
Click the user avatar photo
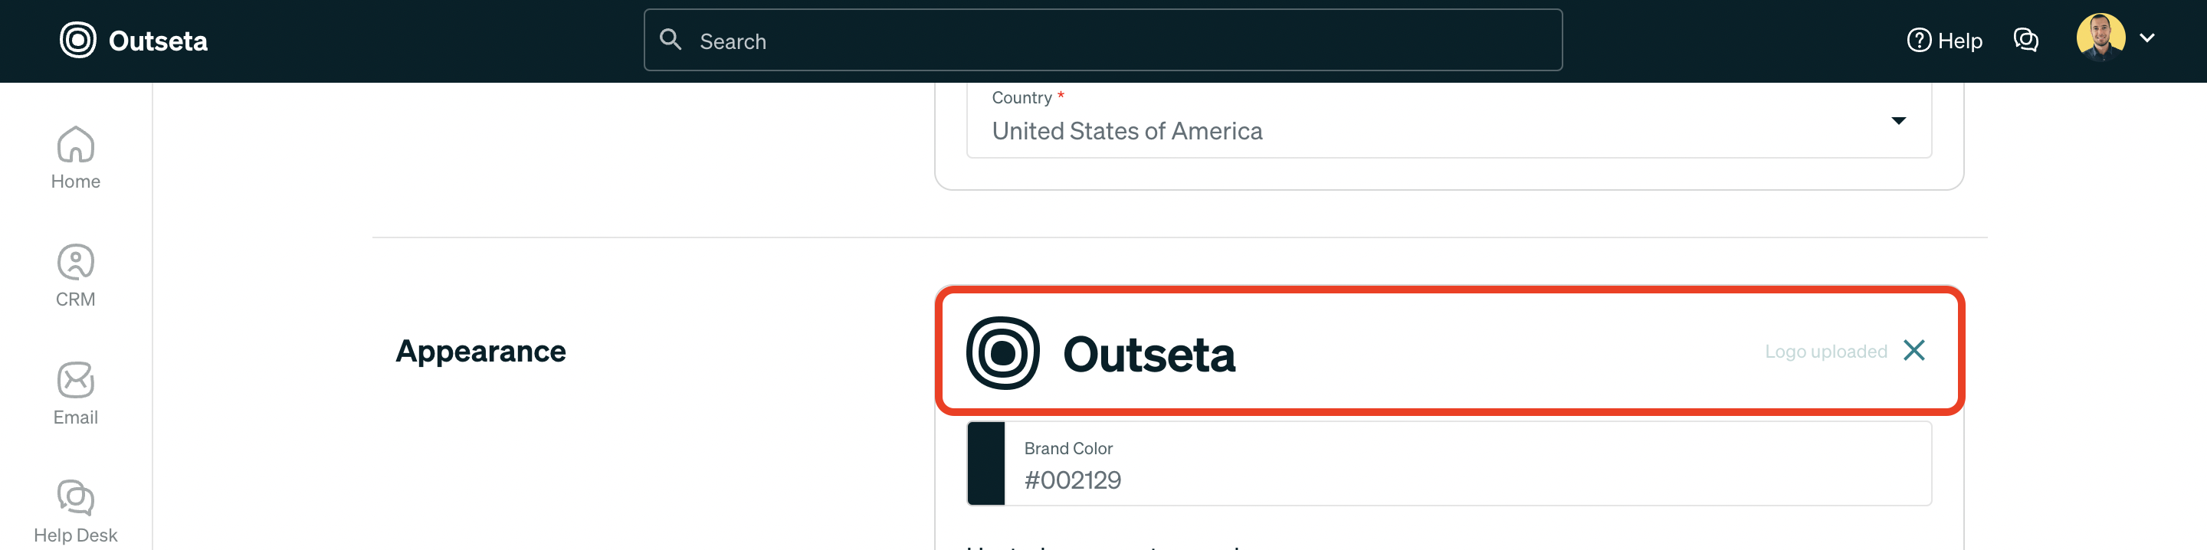(x=2101, y=38)
